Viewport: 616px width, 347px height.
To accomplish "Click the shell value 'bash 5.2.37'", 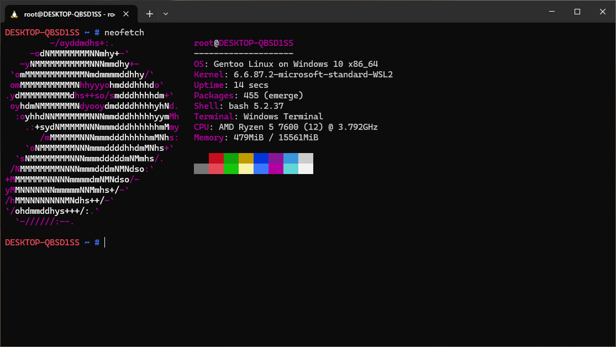I will (256, 106).
